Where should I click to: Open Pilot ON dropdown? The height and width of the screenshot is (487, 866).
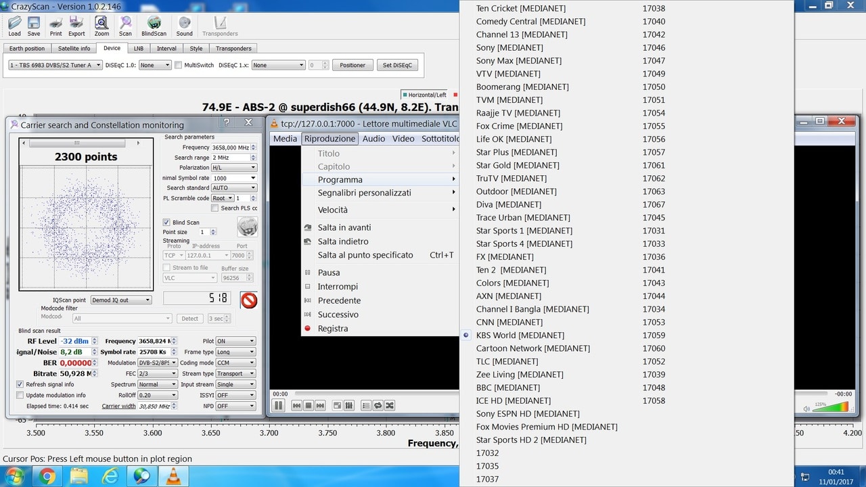(x=235, y=341)
